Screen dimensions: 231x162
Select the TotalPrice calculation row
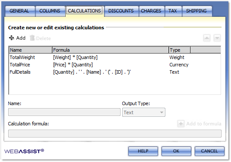click(115, 65)
